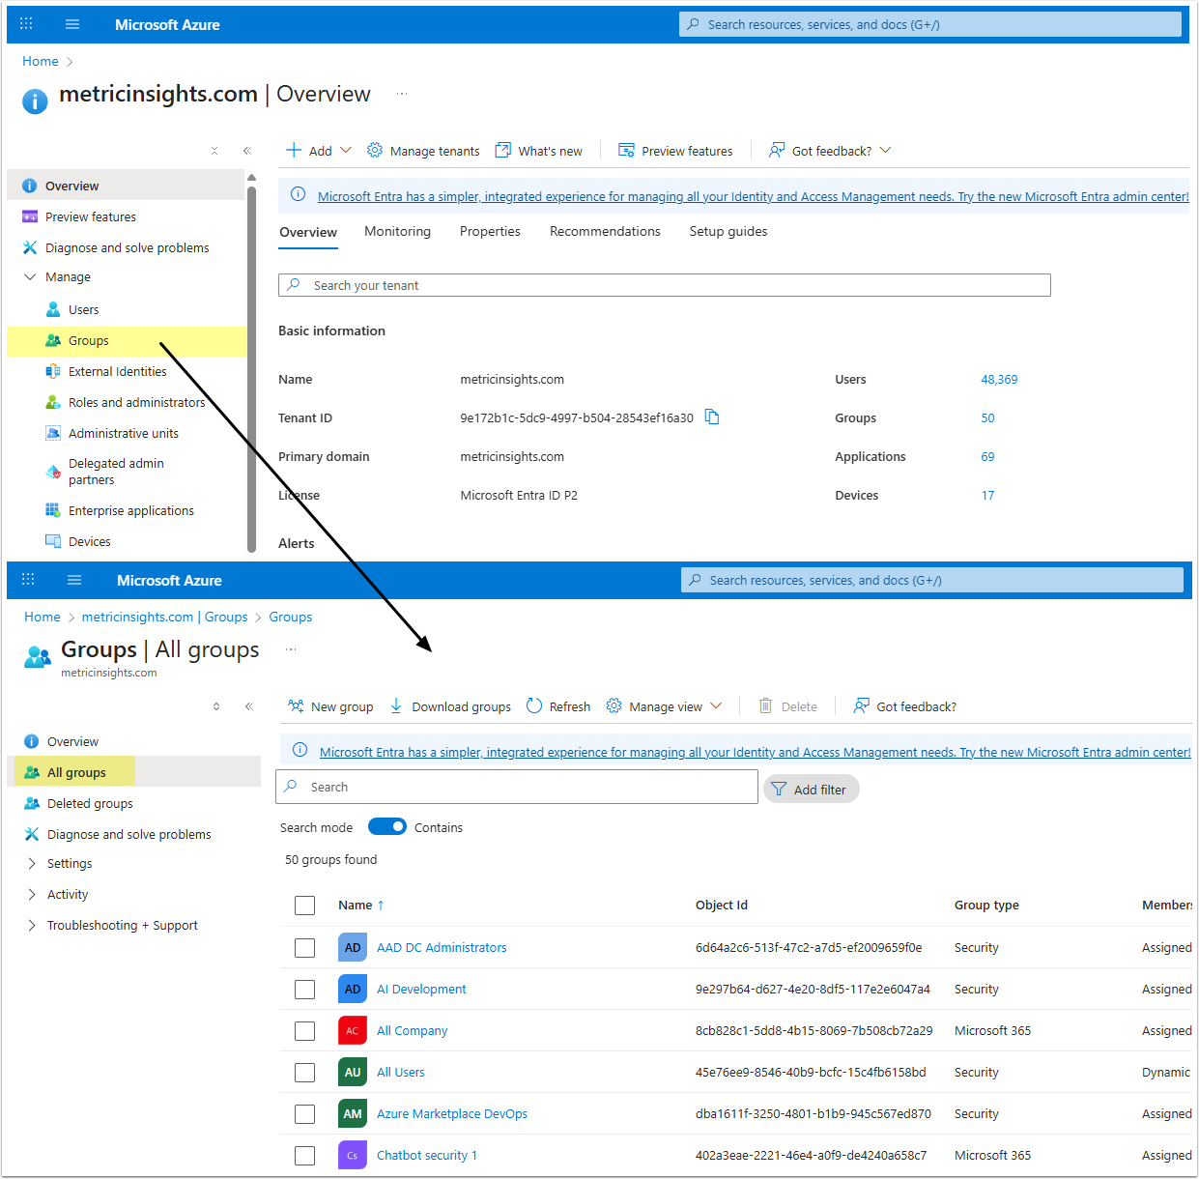Select All groups in Groups sidebar

[x=133, y=771]
